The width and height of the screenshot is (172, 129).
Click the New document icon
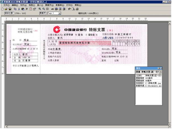tap(2, 9)
